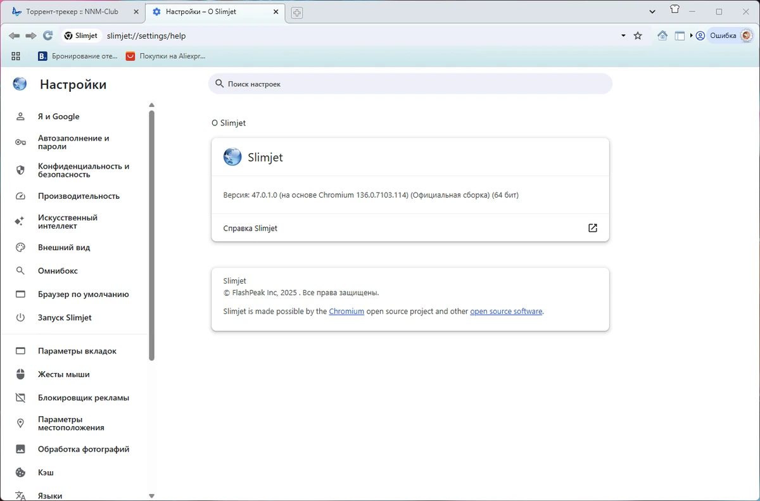Open the address bar dropdown arrow

click(x=623, y=36)
